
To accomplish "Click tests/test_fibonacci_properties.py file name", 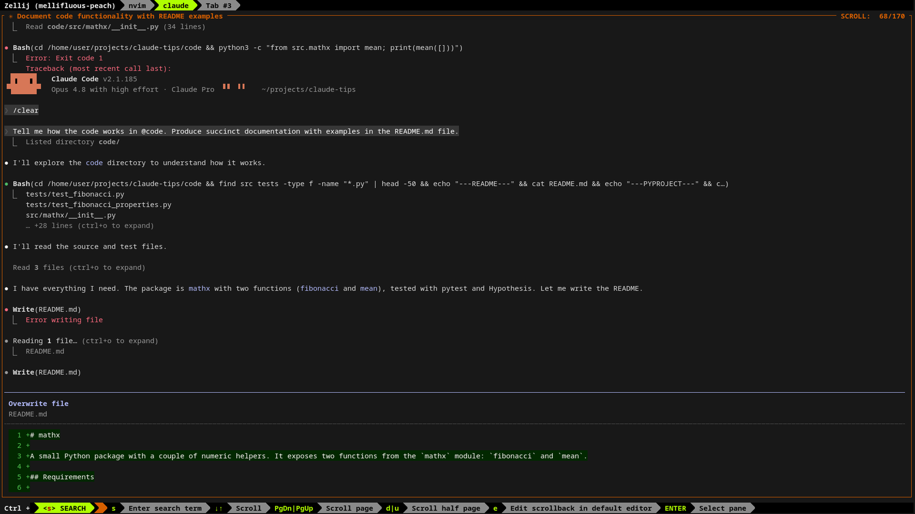I will 99,205.
